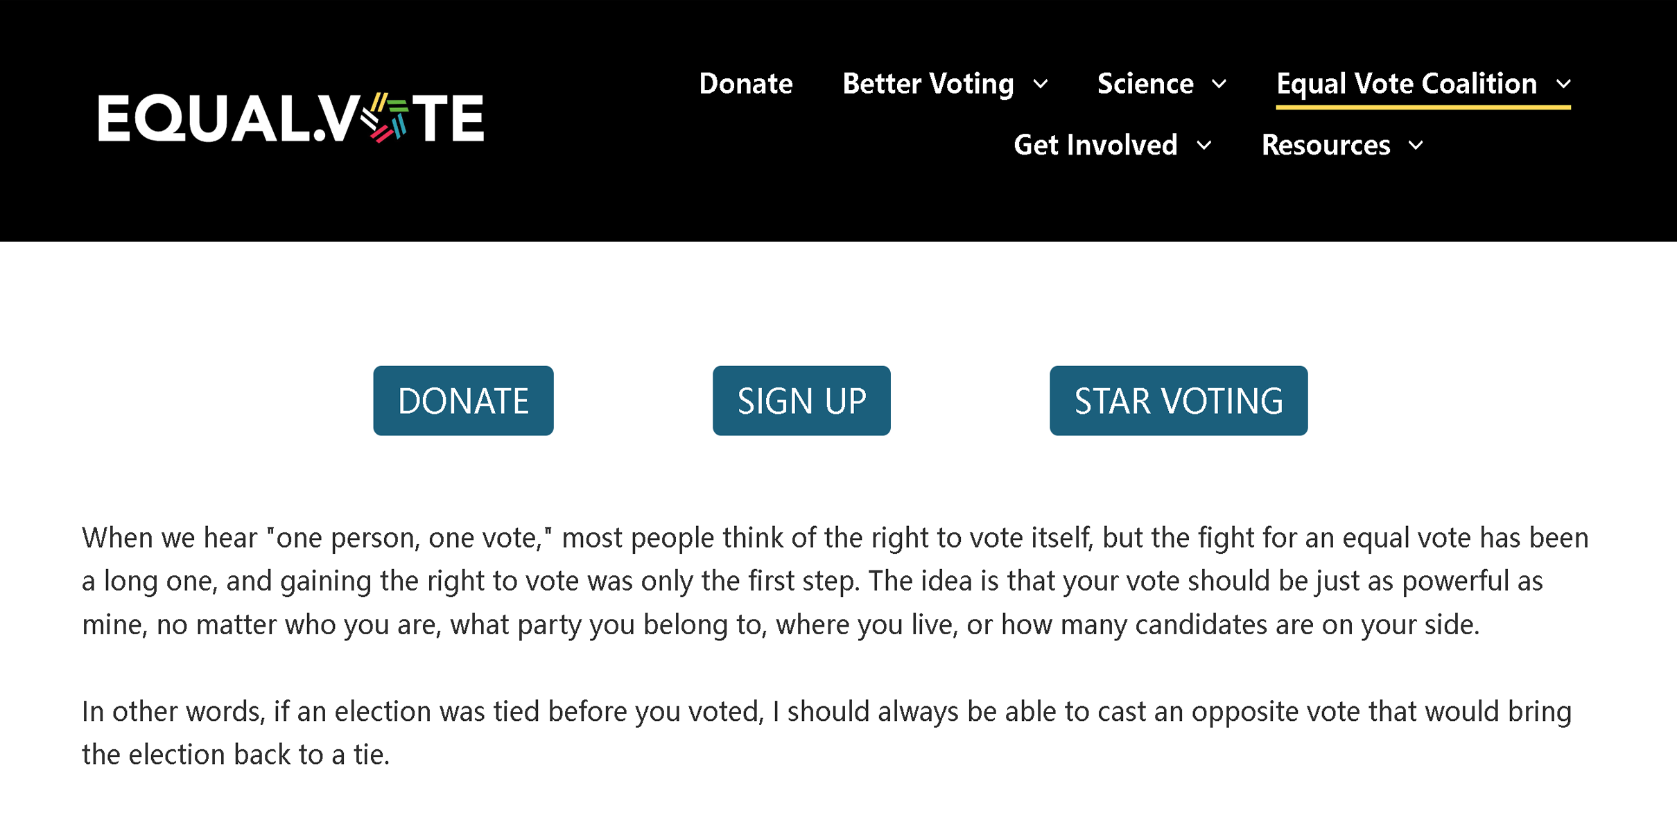1677x838 pixels.
Task: Click the yellow underline under Equal Vote Coalition
Action: 1421,106
